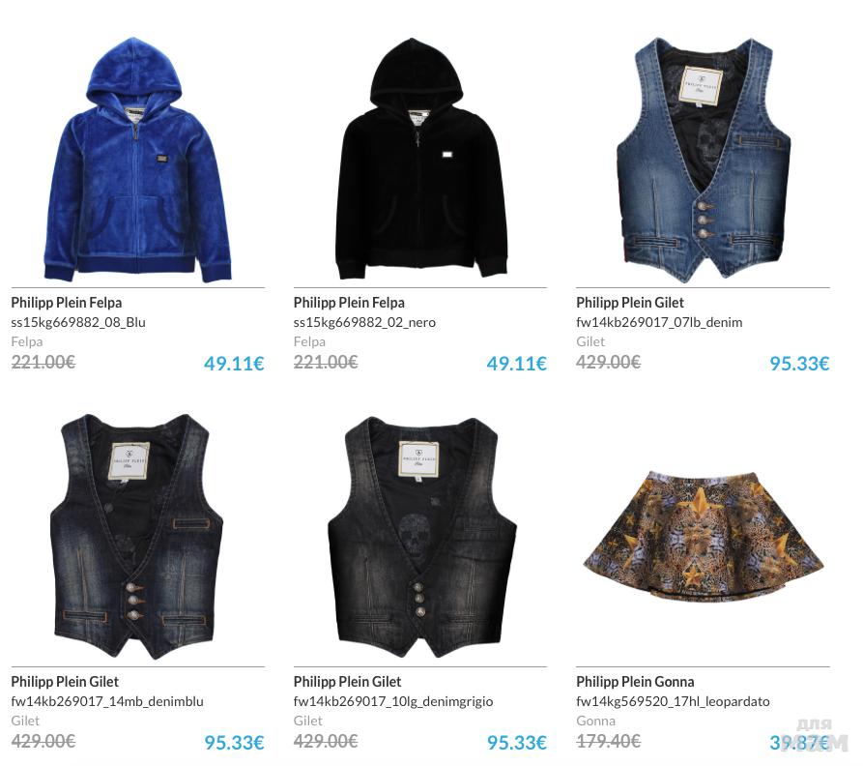
Task: Click the Gonna category label under leopardato
Action: pyautogui.click(x=595, y=721)
